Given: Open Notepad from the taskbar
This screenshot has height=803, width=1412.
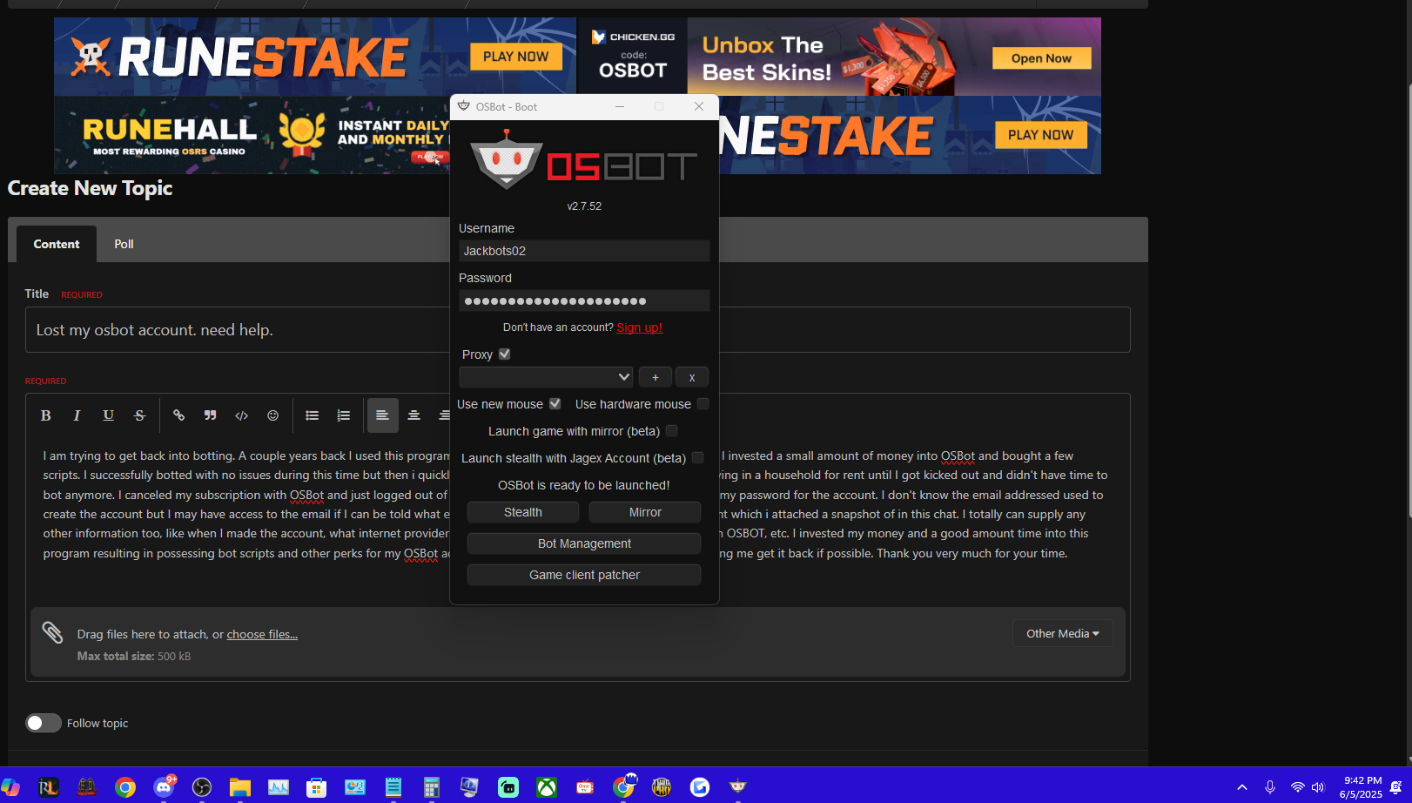Looking at the screenshot, I should click(x=393, y=787).
